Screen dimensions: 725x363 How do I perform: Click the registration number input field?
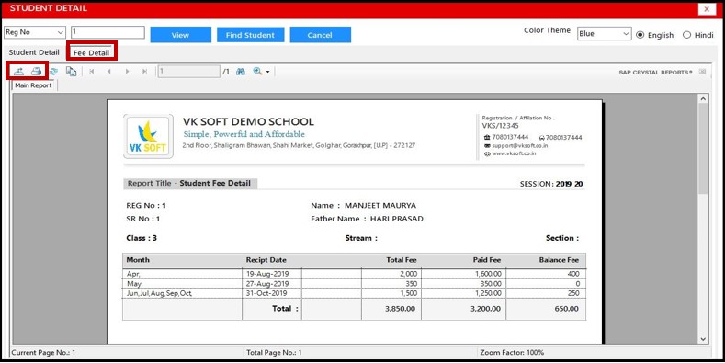(108, 32)
